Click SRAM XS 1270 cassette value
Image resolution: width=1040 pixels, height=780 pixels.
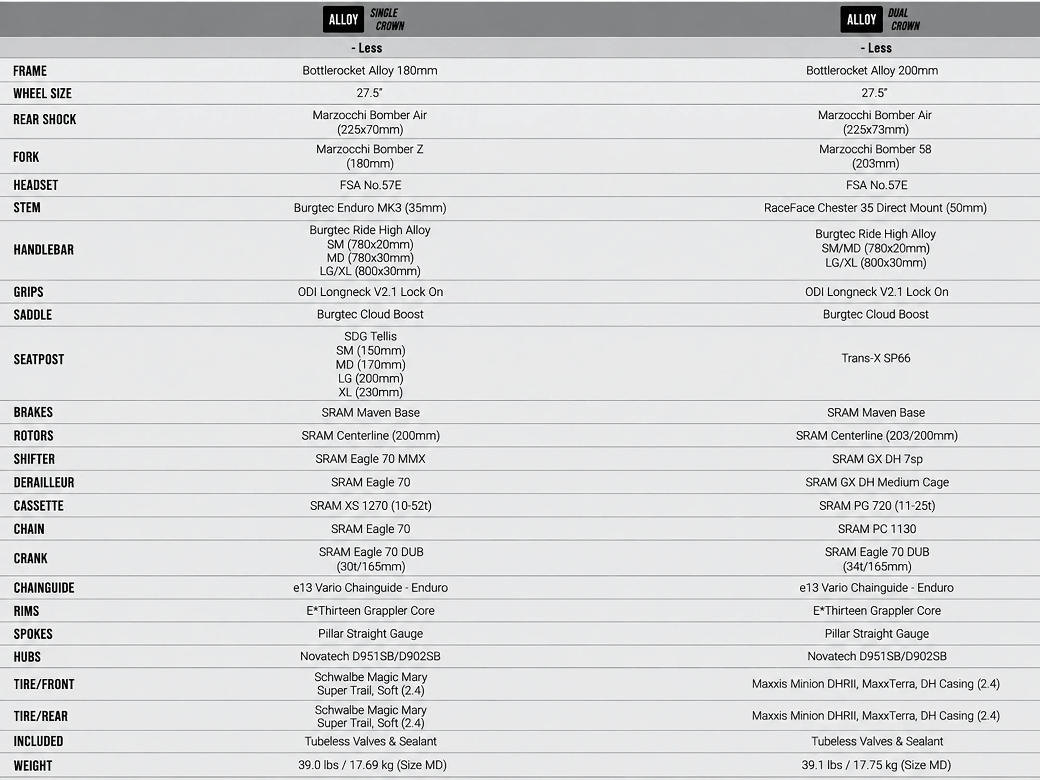[370, 505]
